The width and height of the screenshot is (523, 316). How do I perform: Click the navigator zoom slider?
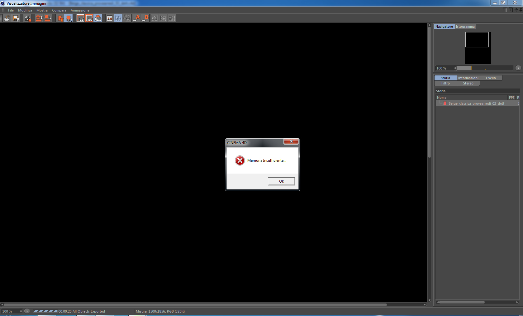coord(485,68)
